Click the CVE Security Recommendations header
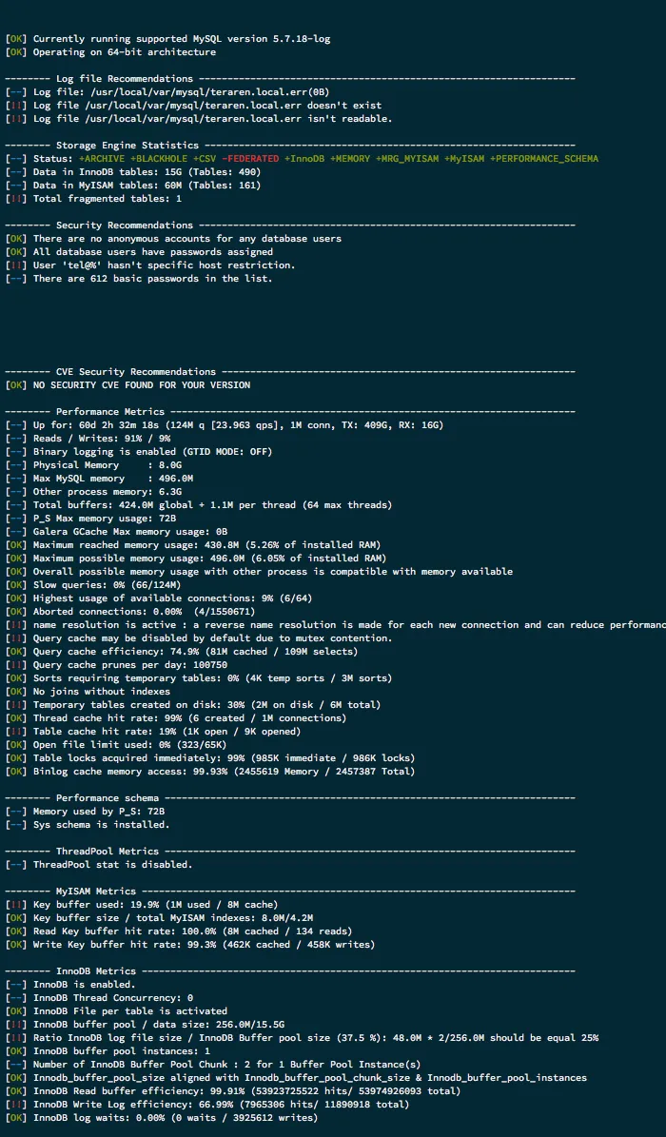The width and height of the screenshot is (666, 1137). (136, 372)
